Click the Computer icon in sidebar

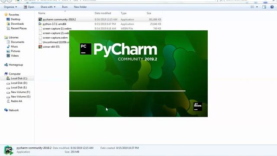[6, 74]
